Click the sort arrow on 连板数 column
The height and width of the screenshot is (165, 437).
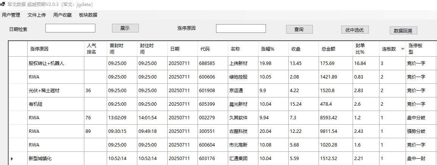point(403,49)
